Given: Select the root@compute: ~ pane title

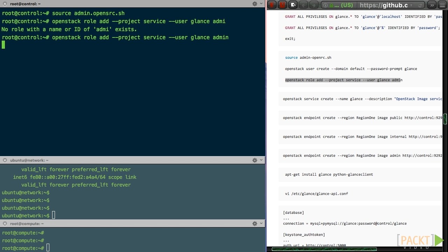Looking at the screenshot, I should [x=27, y=224].
